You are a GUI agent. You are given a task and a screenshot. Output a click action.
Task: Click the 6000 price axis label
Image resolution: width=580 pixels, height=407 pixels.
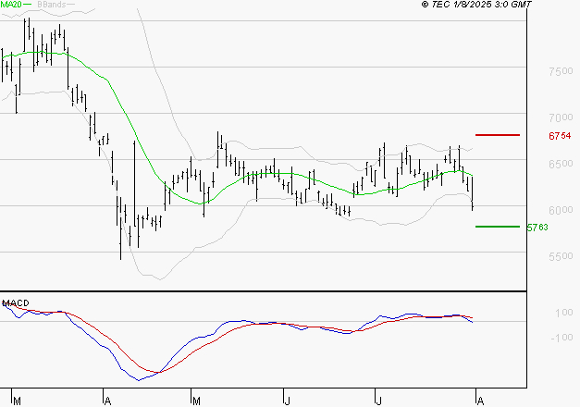coord(561,210)
